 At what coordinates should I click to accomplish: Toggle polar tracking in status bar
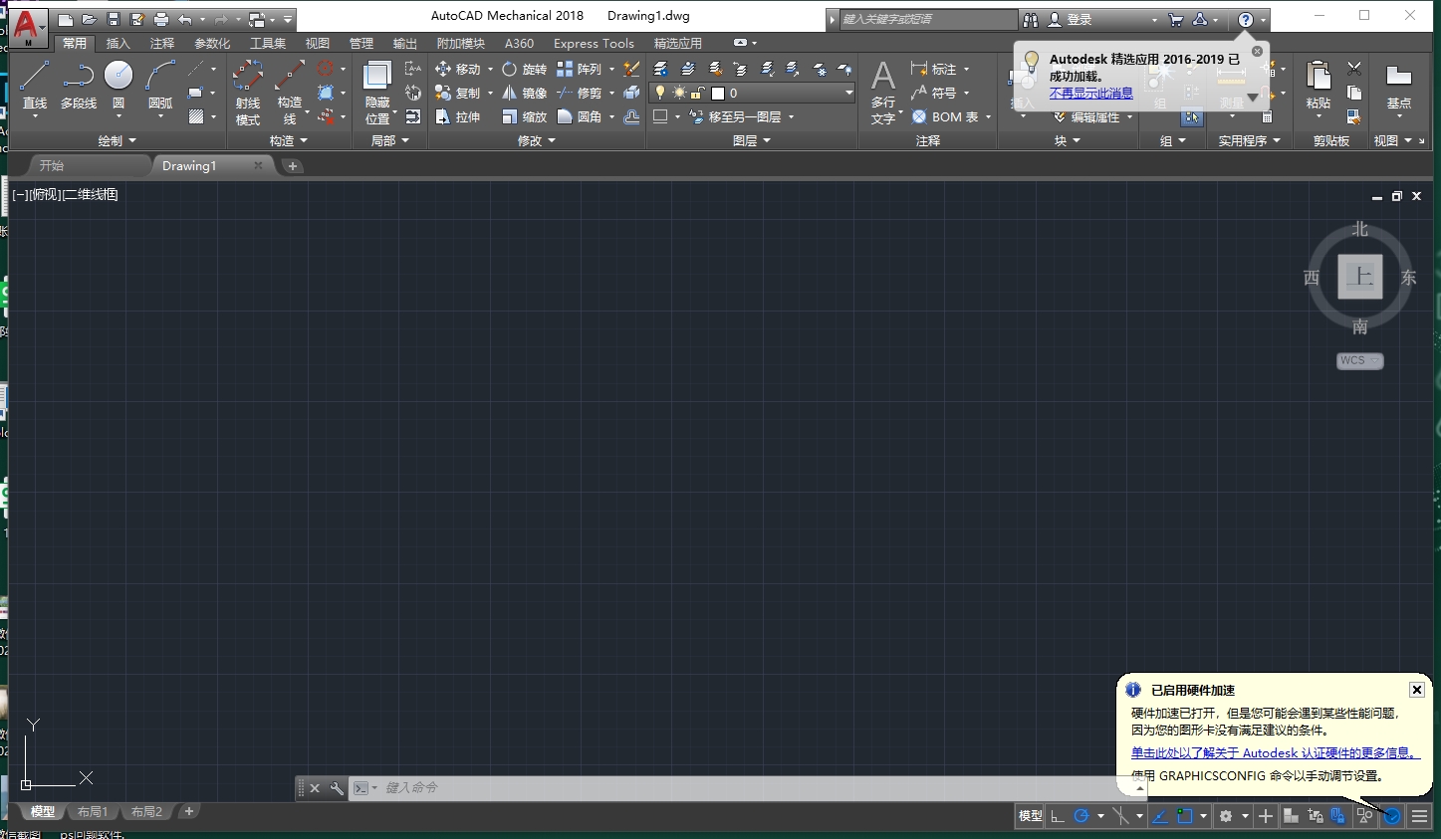(1081, 816)
